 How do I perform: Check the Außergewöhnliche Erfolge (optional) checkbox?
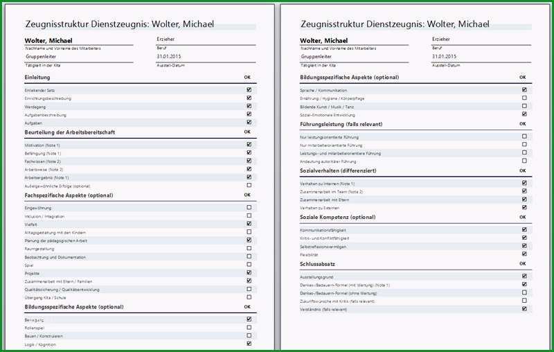click(249, 185)
